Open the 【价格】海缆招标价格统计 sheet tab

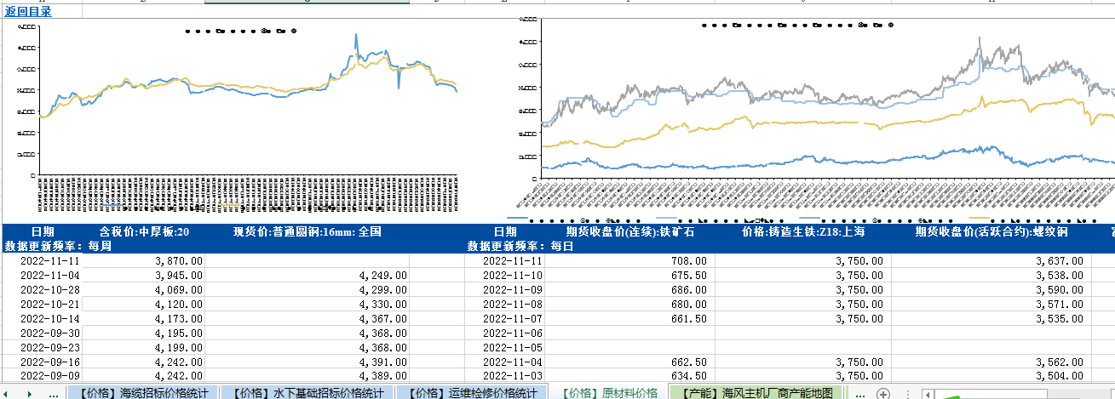[141, 393]
